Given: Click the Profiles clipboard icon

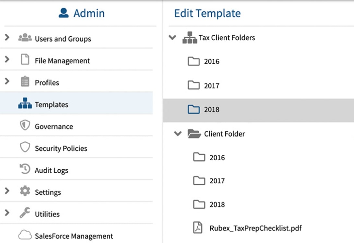Looking at the screenshot, I should [25, 81].
